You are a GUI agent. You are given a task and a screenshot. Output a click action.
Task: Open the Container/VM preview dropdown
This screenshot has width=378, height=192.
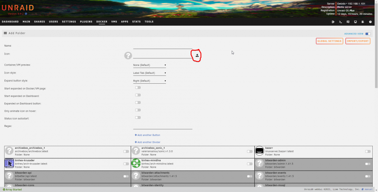click(x=149, y=65)
